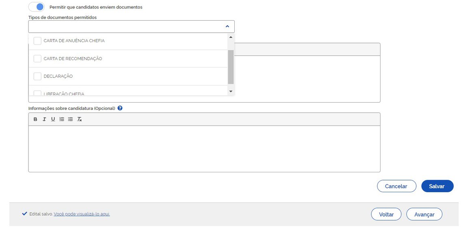The image size is (467, 238).
Task: Collapse the Tipos de documentos dropdown
Action: (x=227, y=26)
